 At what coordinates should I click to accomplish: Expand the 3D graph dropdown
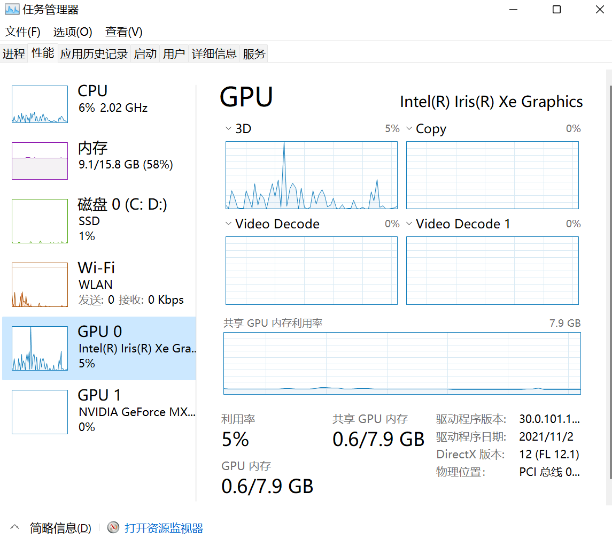(x=229, y=129)
